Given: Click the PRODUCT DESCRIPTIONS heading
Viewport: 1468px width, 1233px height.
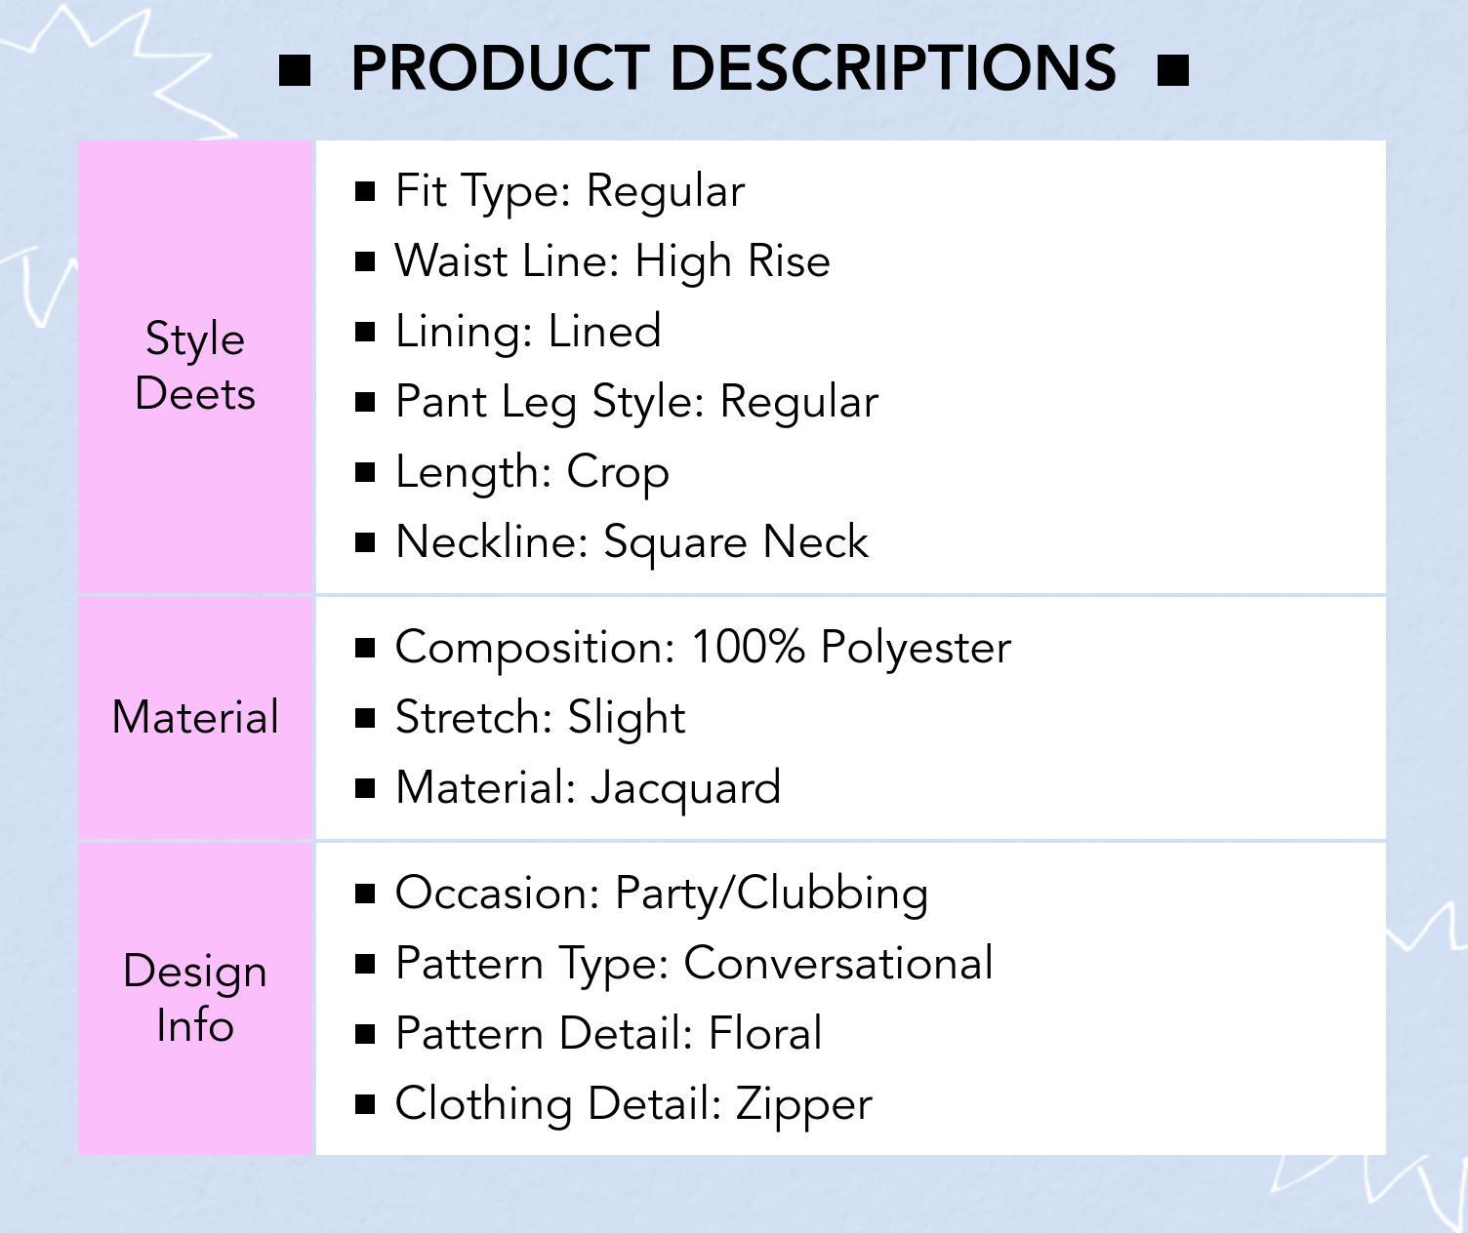Looking at the screenshot, I should tap(733, 68).
